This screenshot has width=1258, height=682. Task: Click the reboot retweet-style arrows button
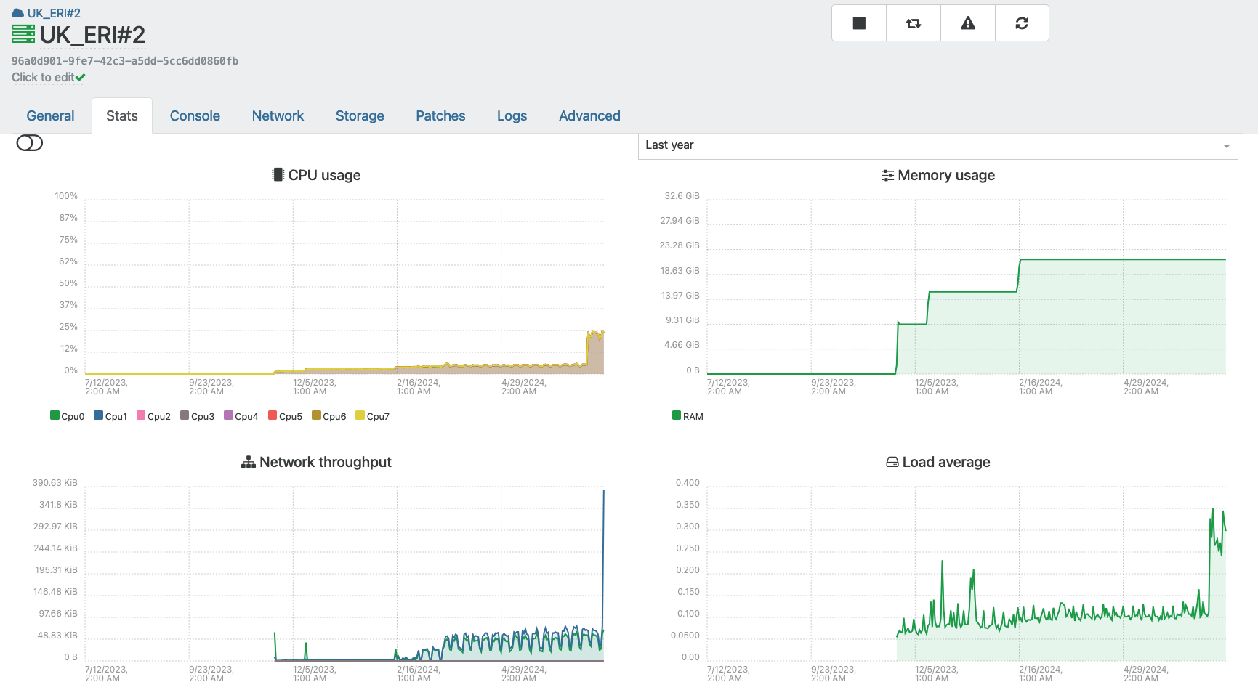pyautogui.click(x=914, y=23)
